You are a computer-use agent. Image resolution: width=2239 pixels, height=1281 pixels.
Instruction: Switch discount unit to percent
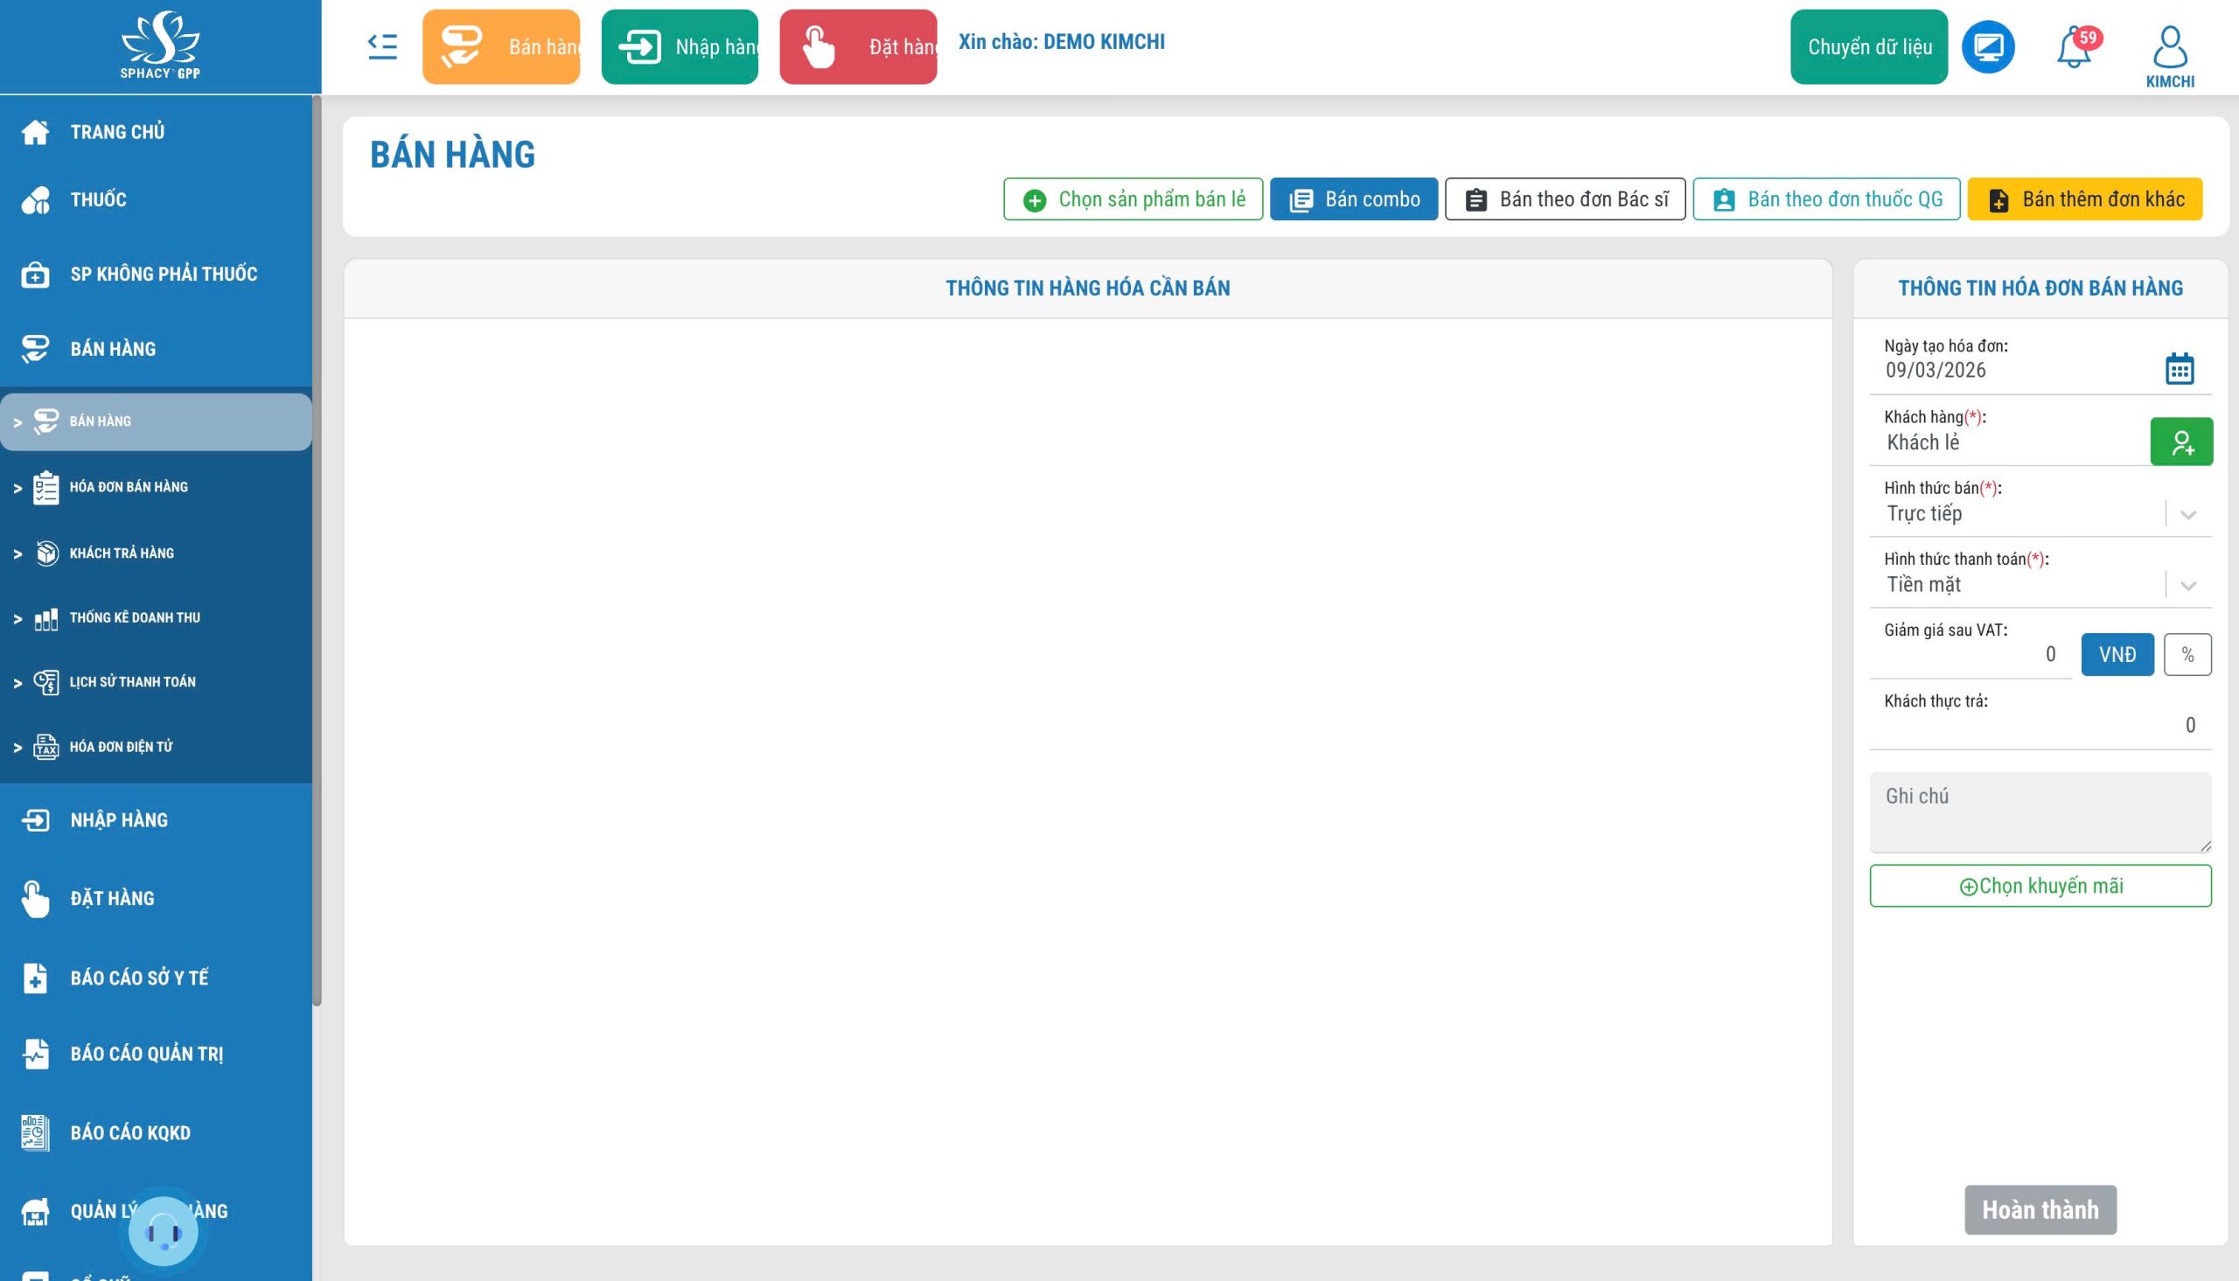click(x=2187, y=655)
